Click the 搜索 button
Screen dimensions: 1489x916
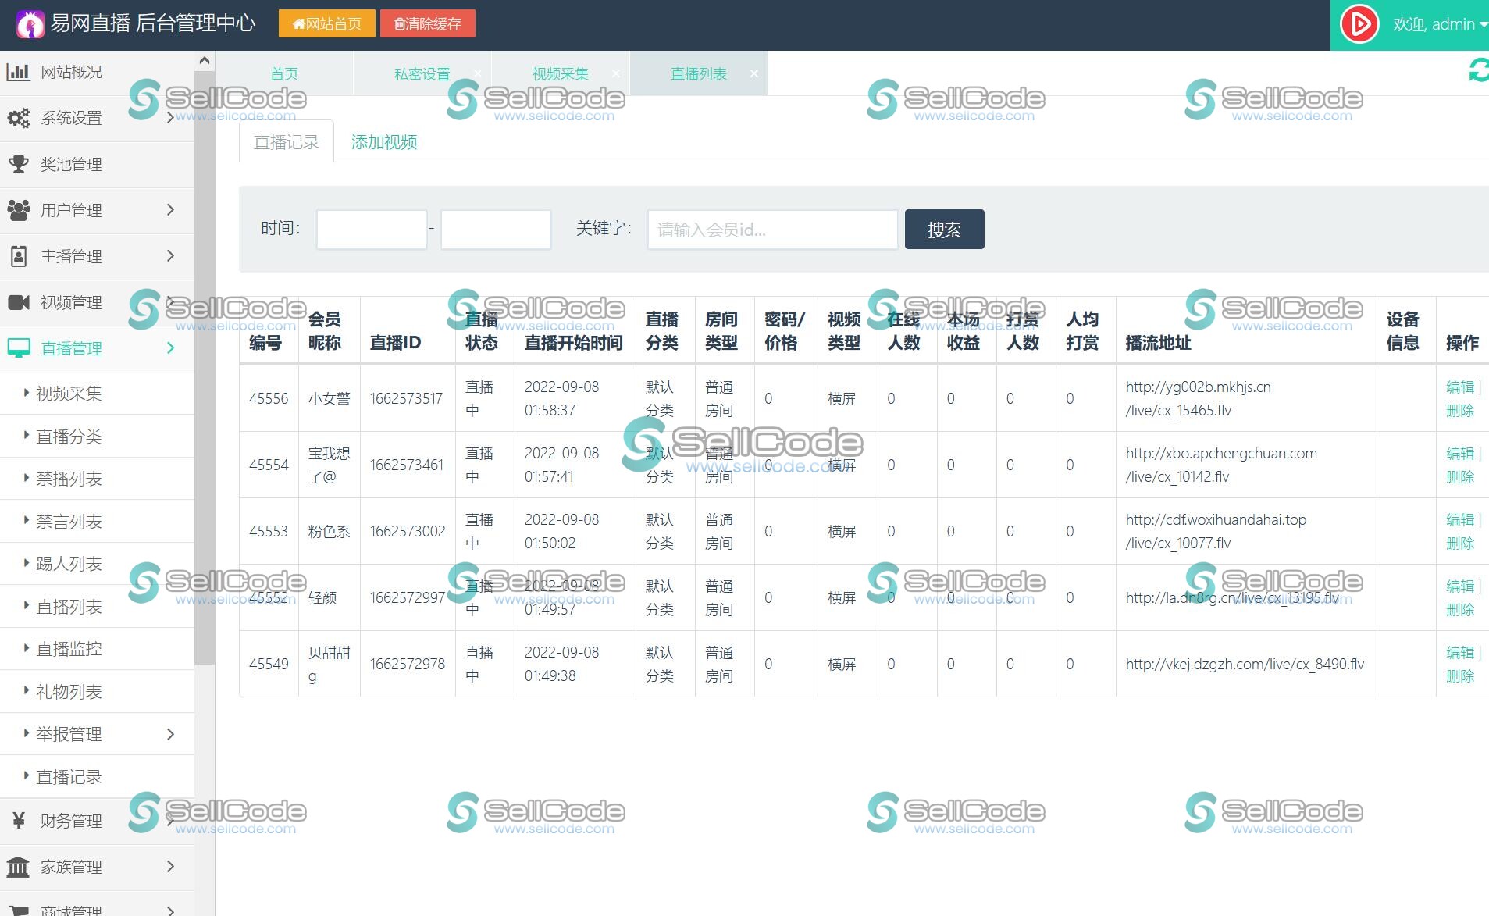tap(944, 230)
